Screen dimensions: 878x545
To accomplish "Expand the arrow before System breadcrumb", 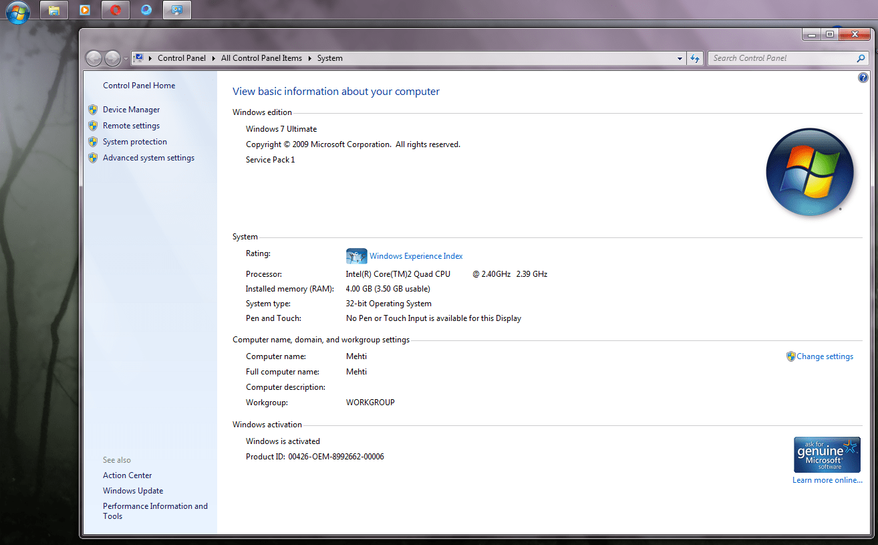I will (x=309, y=58).
